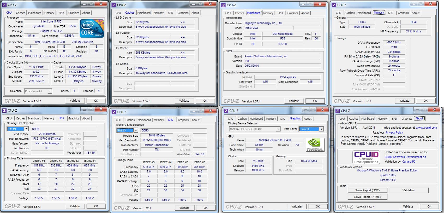Screen dimensions: 444x213
Task: Expand the Perf Level Current dropdown
Action: (x=321, y=129)
